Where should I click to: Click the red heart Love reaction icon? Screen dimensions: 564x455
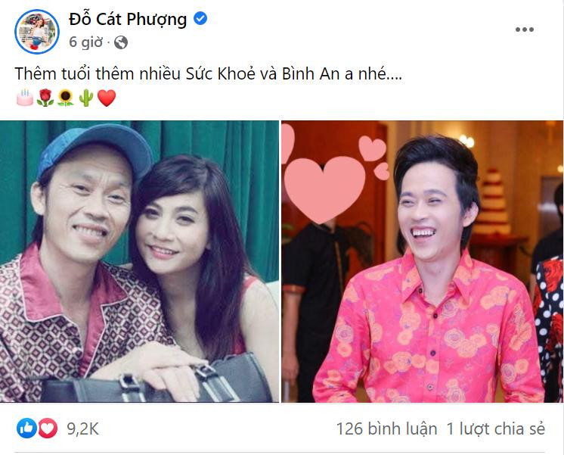click(48, 429)
